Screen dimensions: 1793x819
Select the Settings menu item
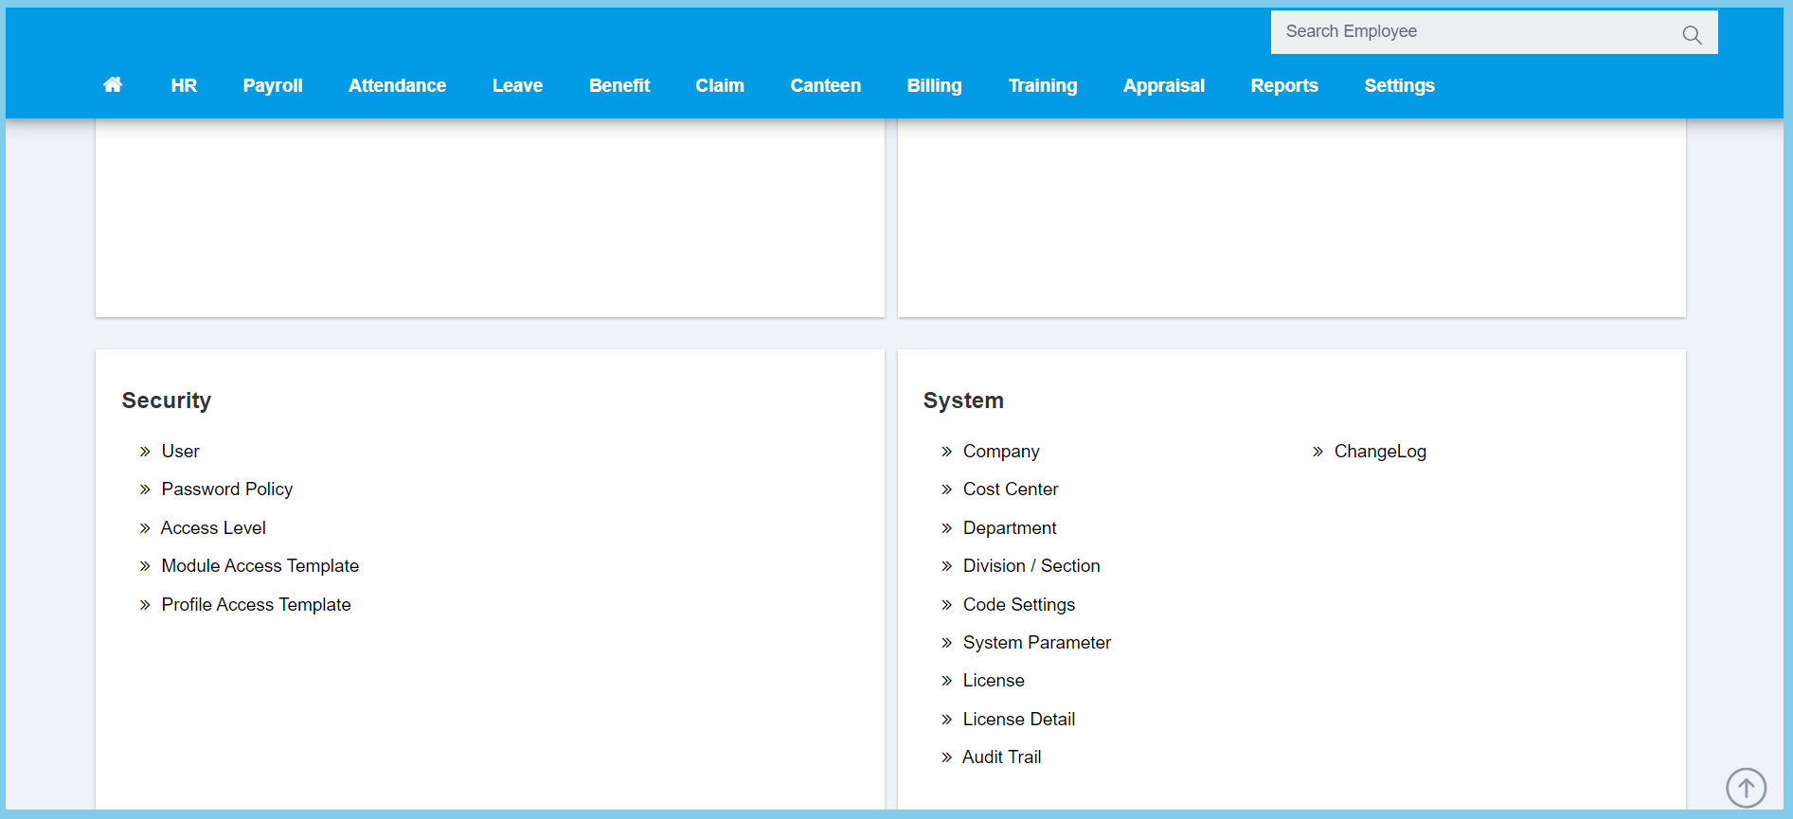pos(1399,85)
